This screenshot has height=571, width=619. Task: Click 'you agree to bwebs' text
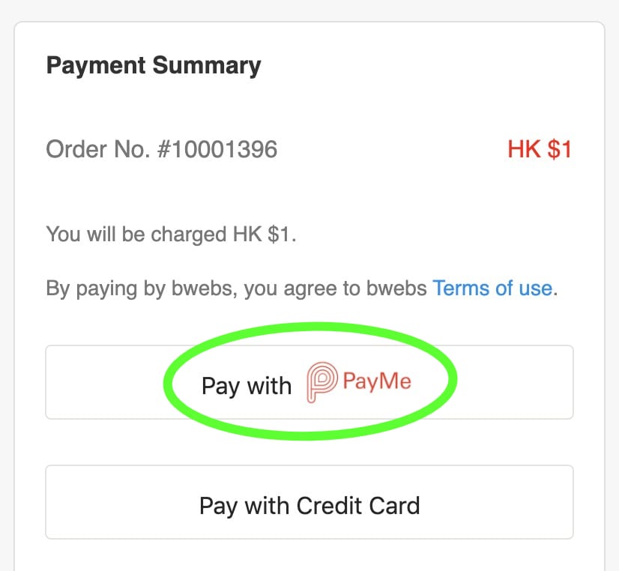342,288
